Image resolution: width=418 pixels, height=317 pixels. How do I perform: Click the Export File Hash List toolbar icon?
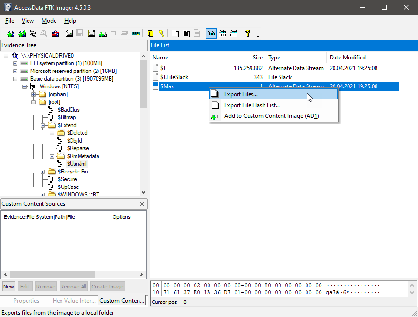pos(186,34)
